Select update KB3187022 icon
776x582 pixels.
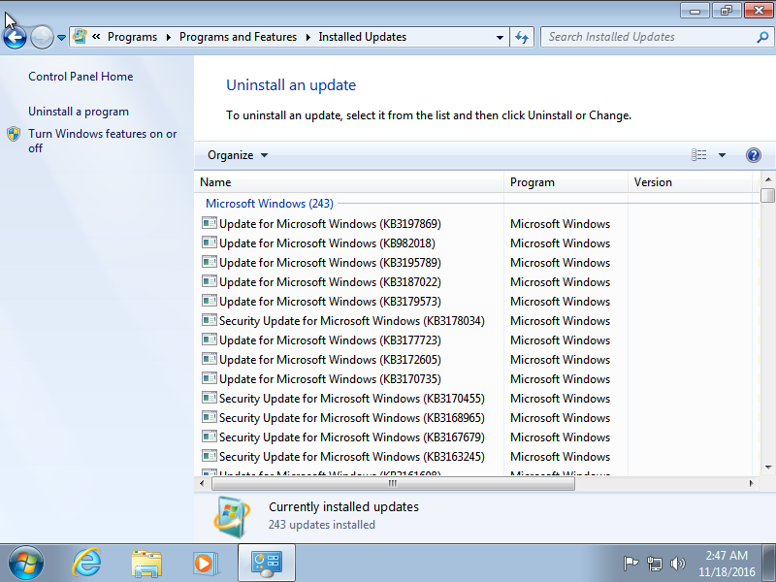[x=210, y=281]
